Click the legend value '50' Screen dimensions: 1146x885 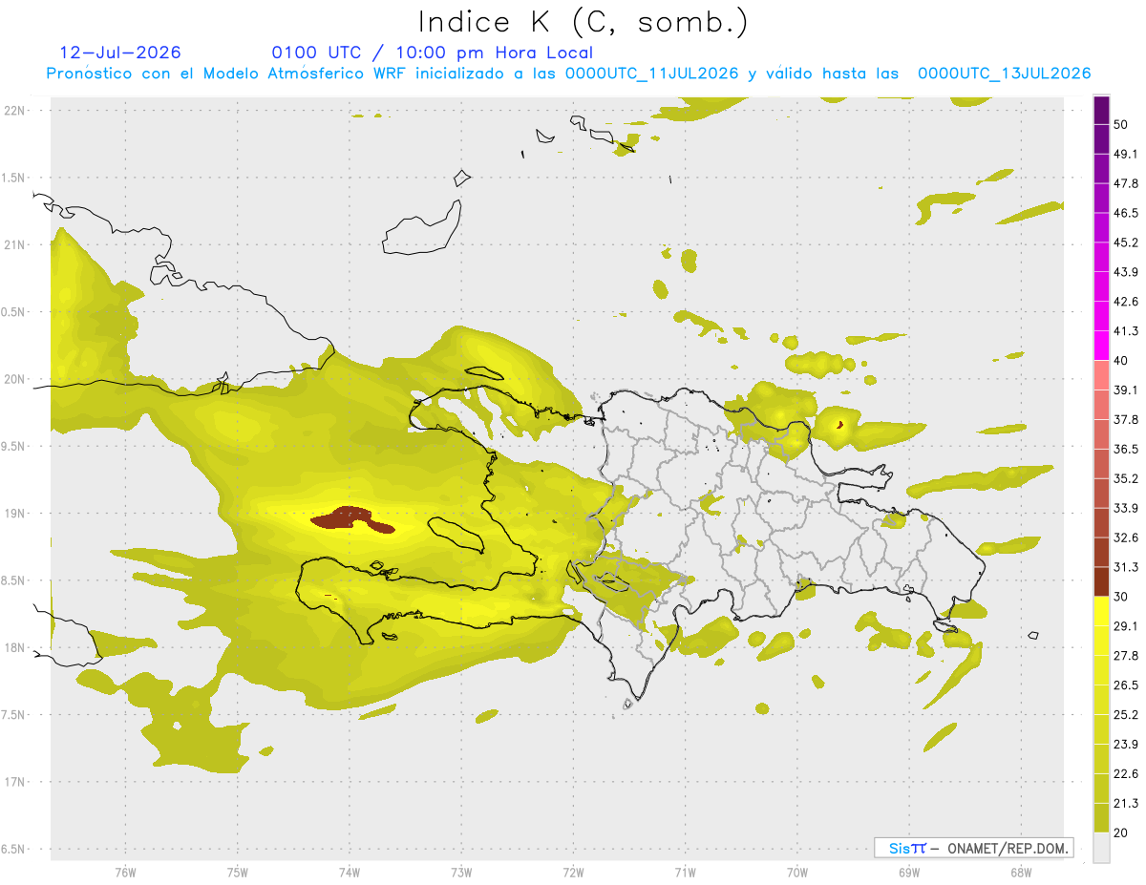(x=1123, y=125)
